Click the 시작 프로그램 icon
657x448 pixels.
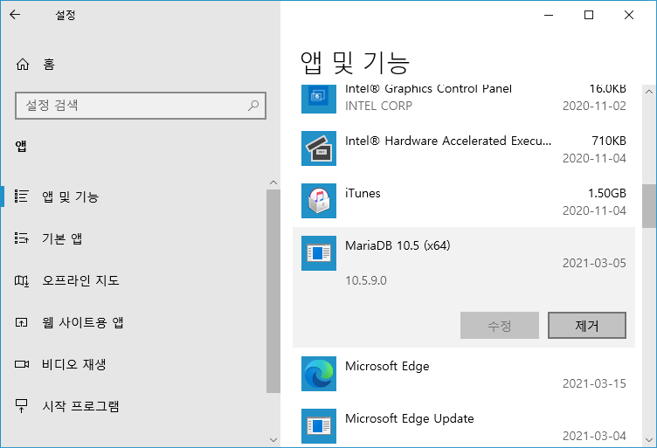21,406
